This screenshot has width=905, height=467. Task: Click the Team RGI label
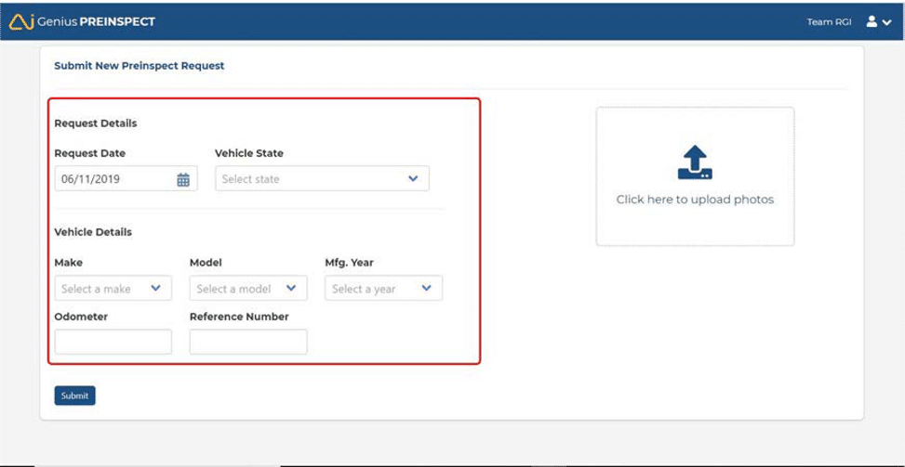pyautogui.click(x=829, y=22)
